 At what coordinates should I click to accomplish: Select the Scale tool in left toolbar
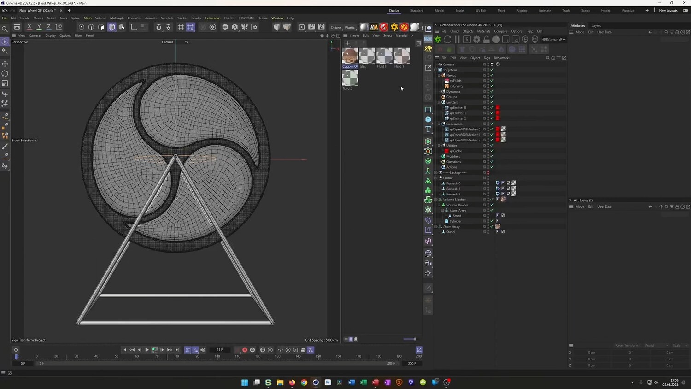5,83
